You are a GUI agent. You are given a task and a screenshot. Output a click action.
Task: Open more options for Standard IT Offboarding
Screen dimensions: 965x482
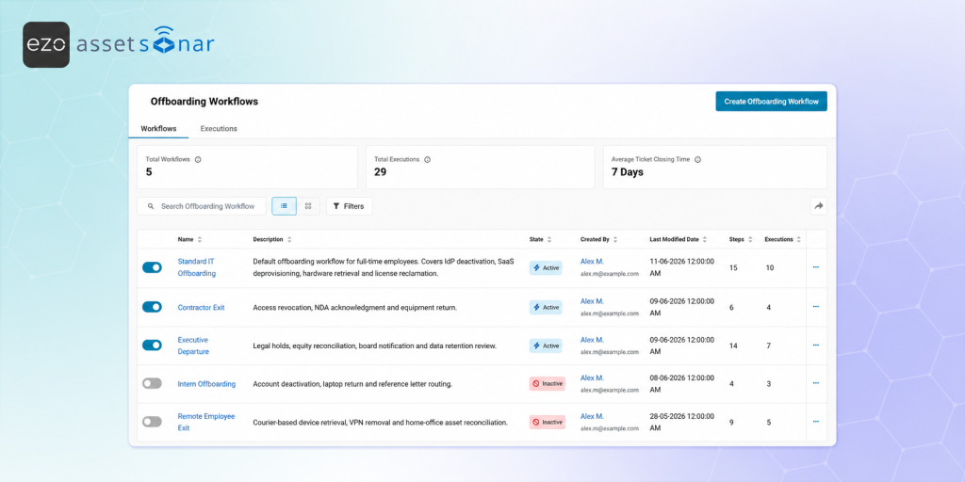click(815, 267)
